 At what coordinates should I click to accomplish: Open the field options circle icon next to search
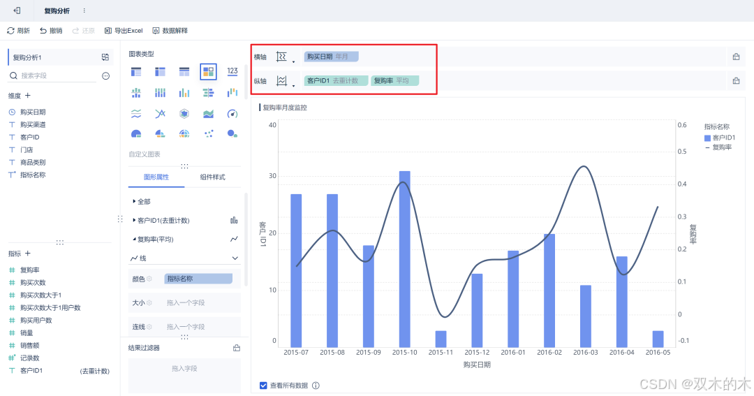(106, 75)
